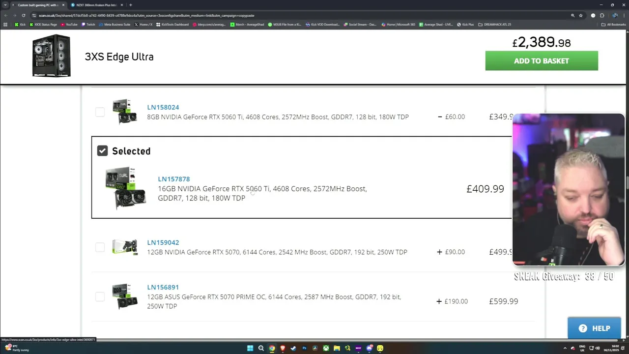Click Google Chrome icon in taskbar
The width and height of the screenshot is (629, 354).
[272, 348]
